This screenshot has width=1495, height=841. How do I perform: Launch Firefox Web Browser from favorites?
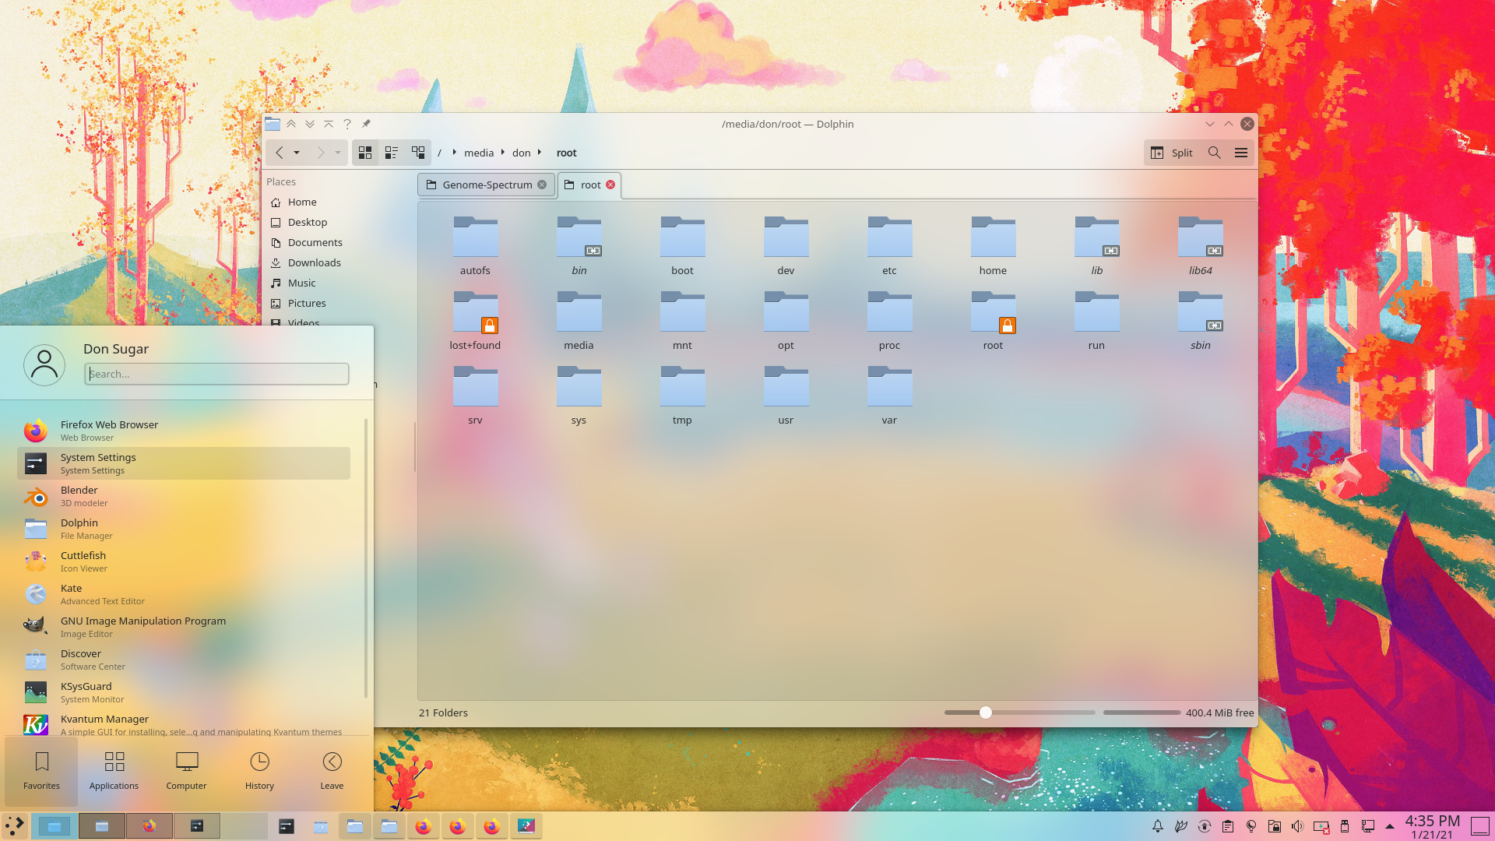[x=184, y=431]
